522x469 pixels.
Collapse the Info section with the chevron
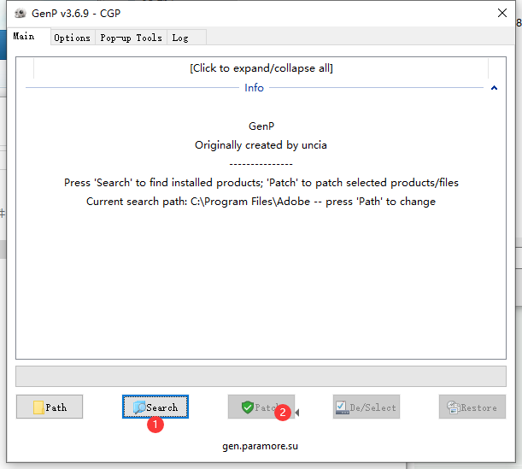[x=494, y=88]
